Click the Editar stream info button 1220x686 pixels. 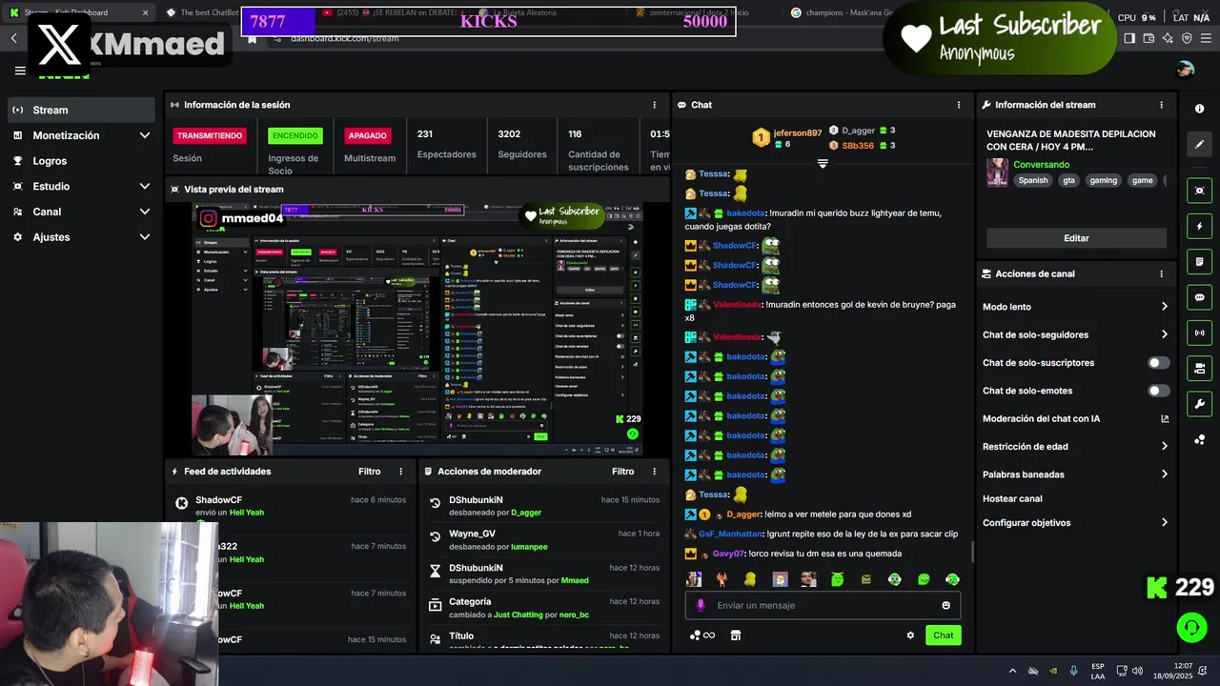1076,238
